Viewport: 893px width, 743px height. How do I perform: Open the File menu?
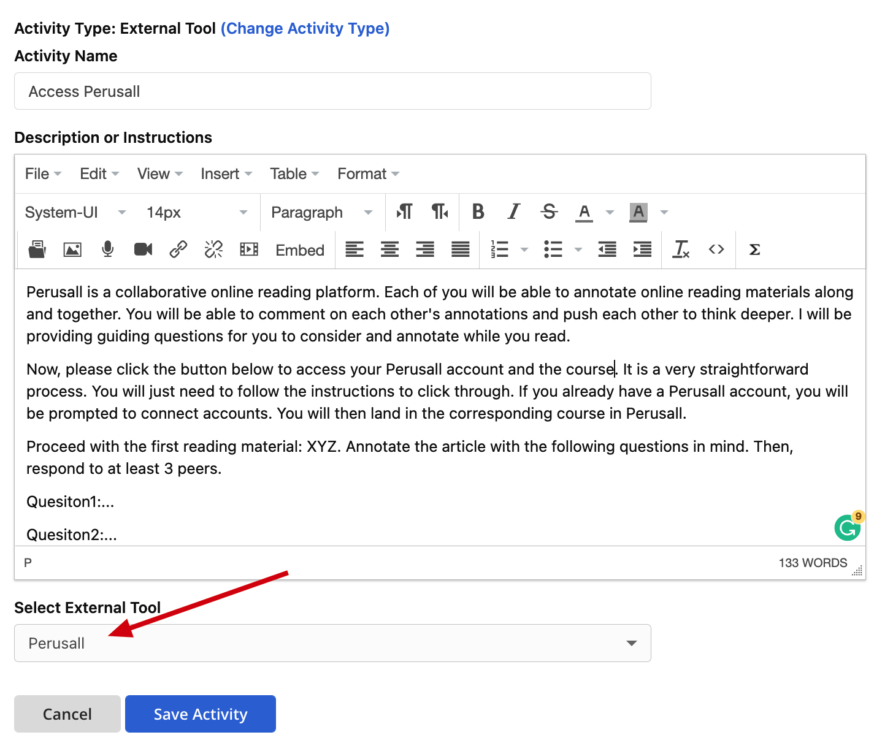pos(43,174)
